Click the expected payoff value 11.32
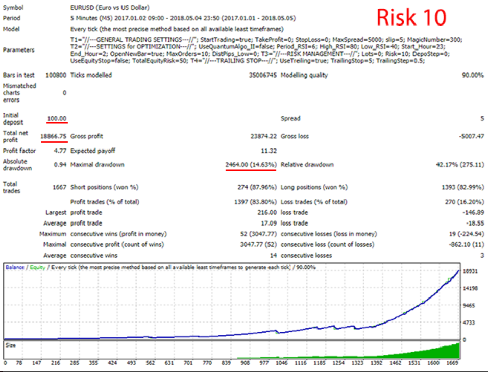 click(268, 151)
